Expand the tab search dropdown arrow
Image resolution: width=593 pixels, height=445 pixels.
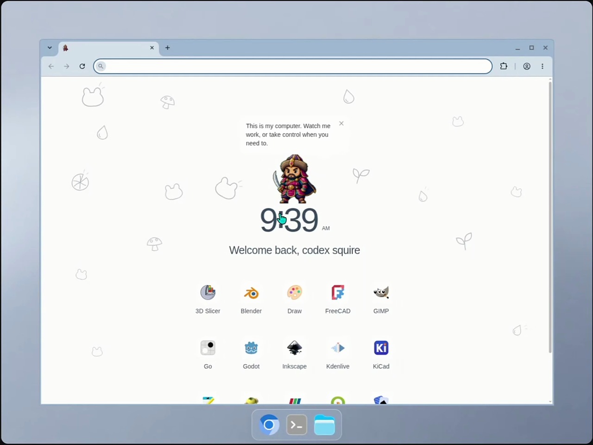click(x=50, y=48)
